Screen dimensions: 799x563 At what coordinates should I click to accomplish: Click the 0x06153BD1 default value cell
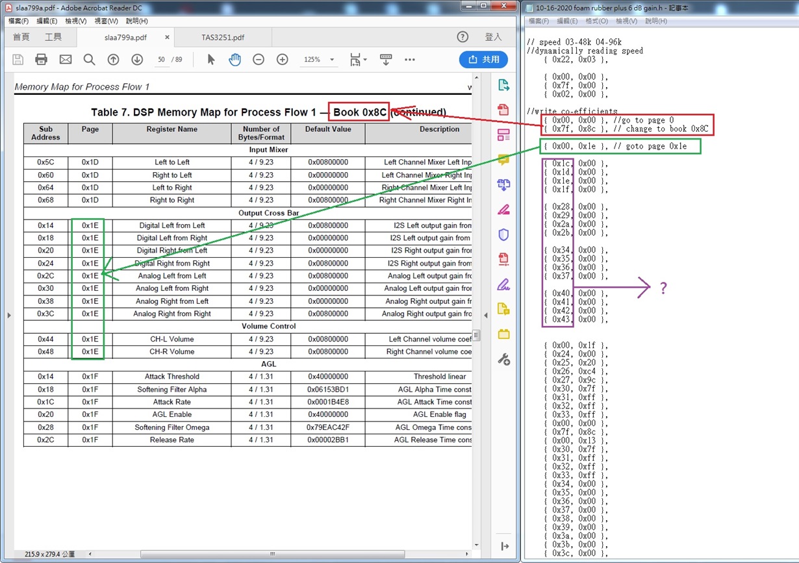tap(328, 390)
